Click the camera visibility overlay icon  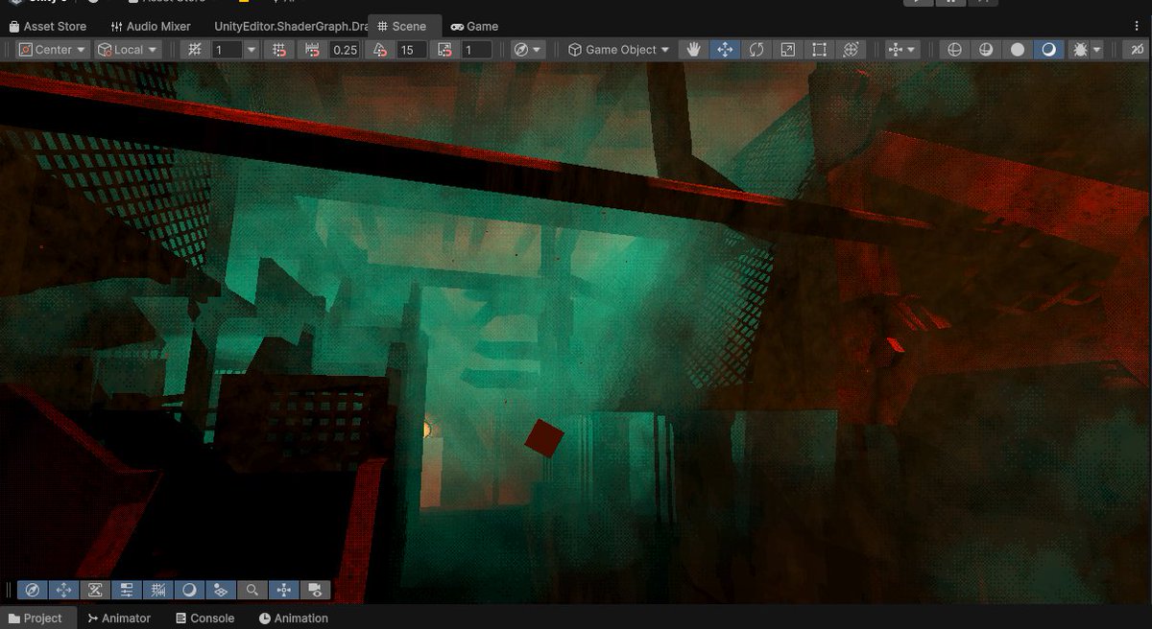pos(315,590)
